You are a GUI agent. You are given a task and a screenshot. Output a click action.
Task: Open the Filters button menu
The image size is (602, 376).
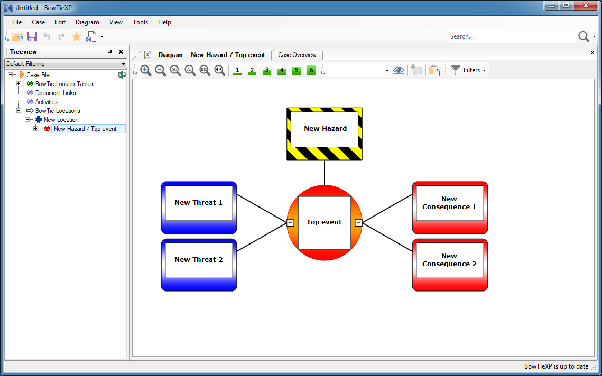click(x=468, y=70)
